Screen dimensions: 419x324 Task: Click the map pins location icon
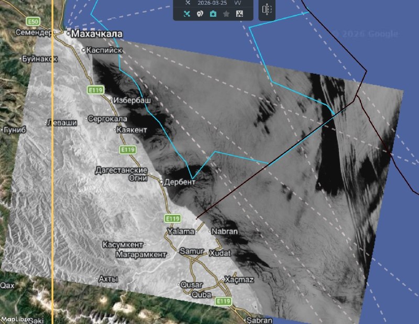point(200,14)
